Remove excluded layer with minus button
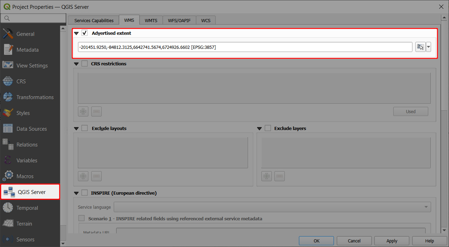 click(280, 176)
